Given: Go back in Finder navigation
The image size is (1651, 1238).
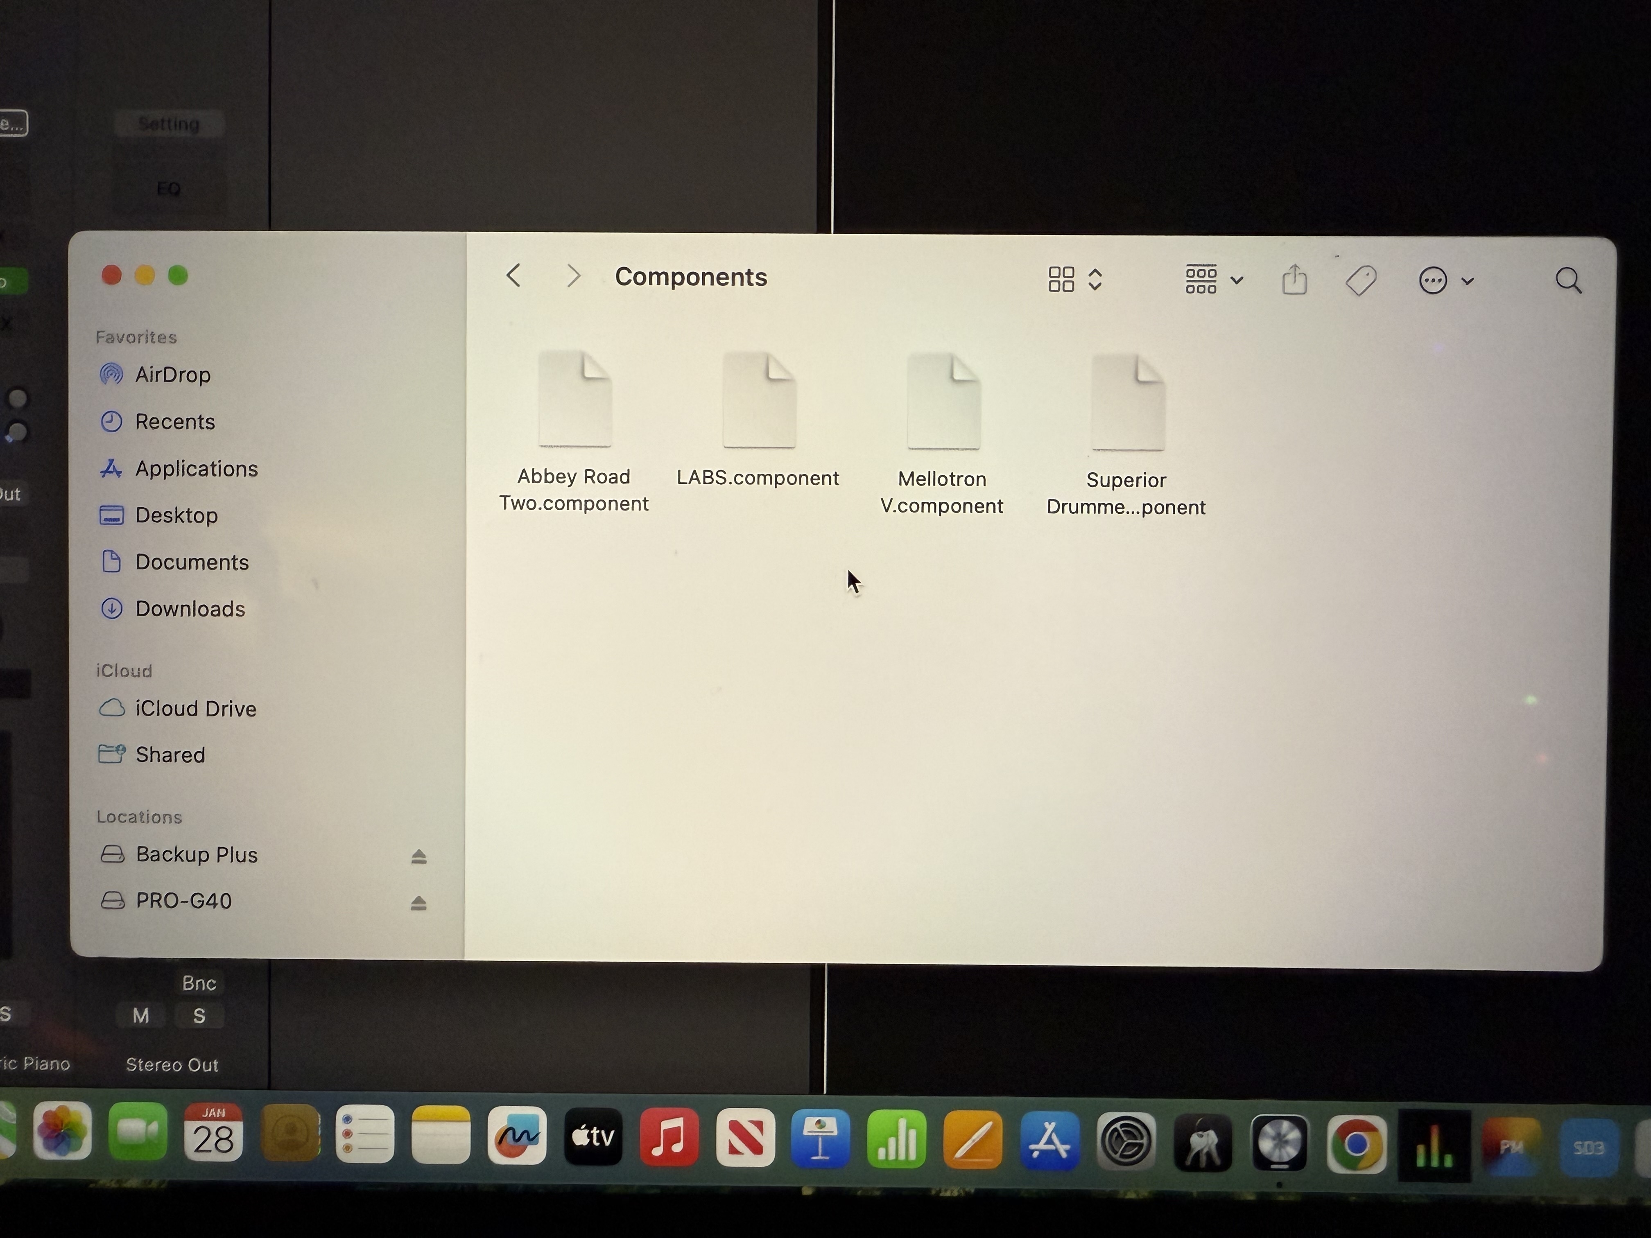Looking at the screenshot, I should tap(513, 276).
